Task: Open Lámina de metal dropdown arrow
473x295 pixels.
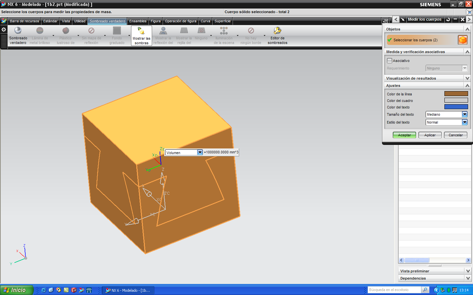Action: 53,35
